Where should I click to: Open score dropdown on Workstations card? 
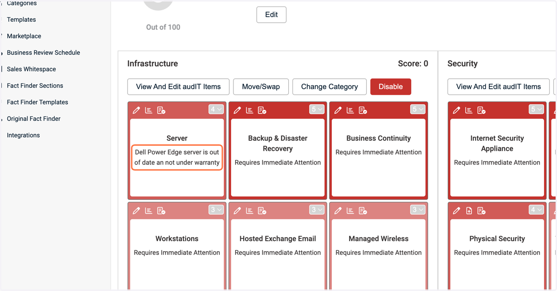tap(216, 210)
